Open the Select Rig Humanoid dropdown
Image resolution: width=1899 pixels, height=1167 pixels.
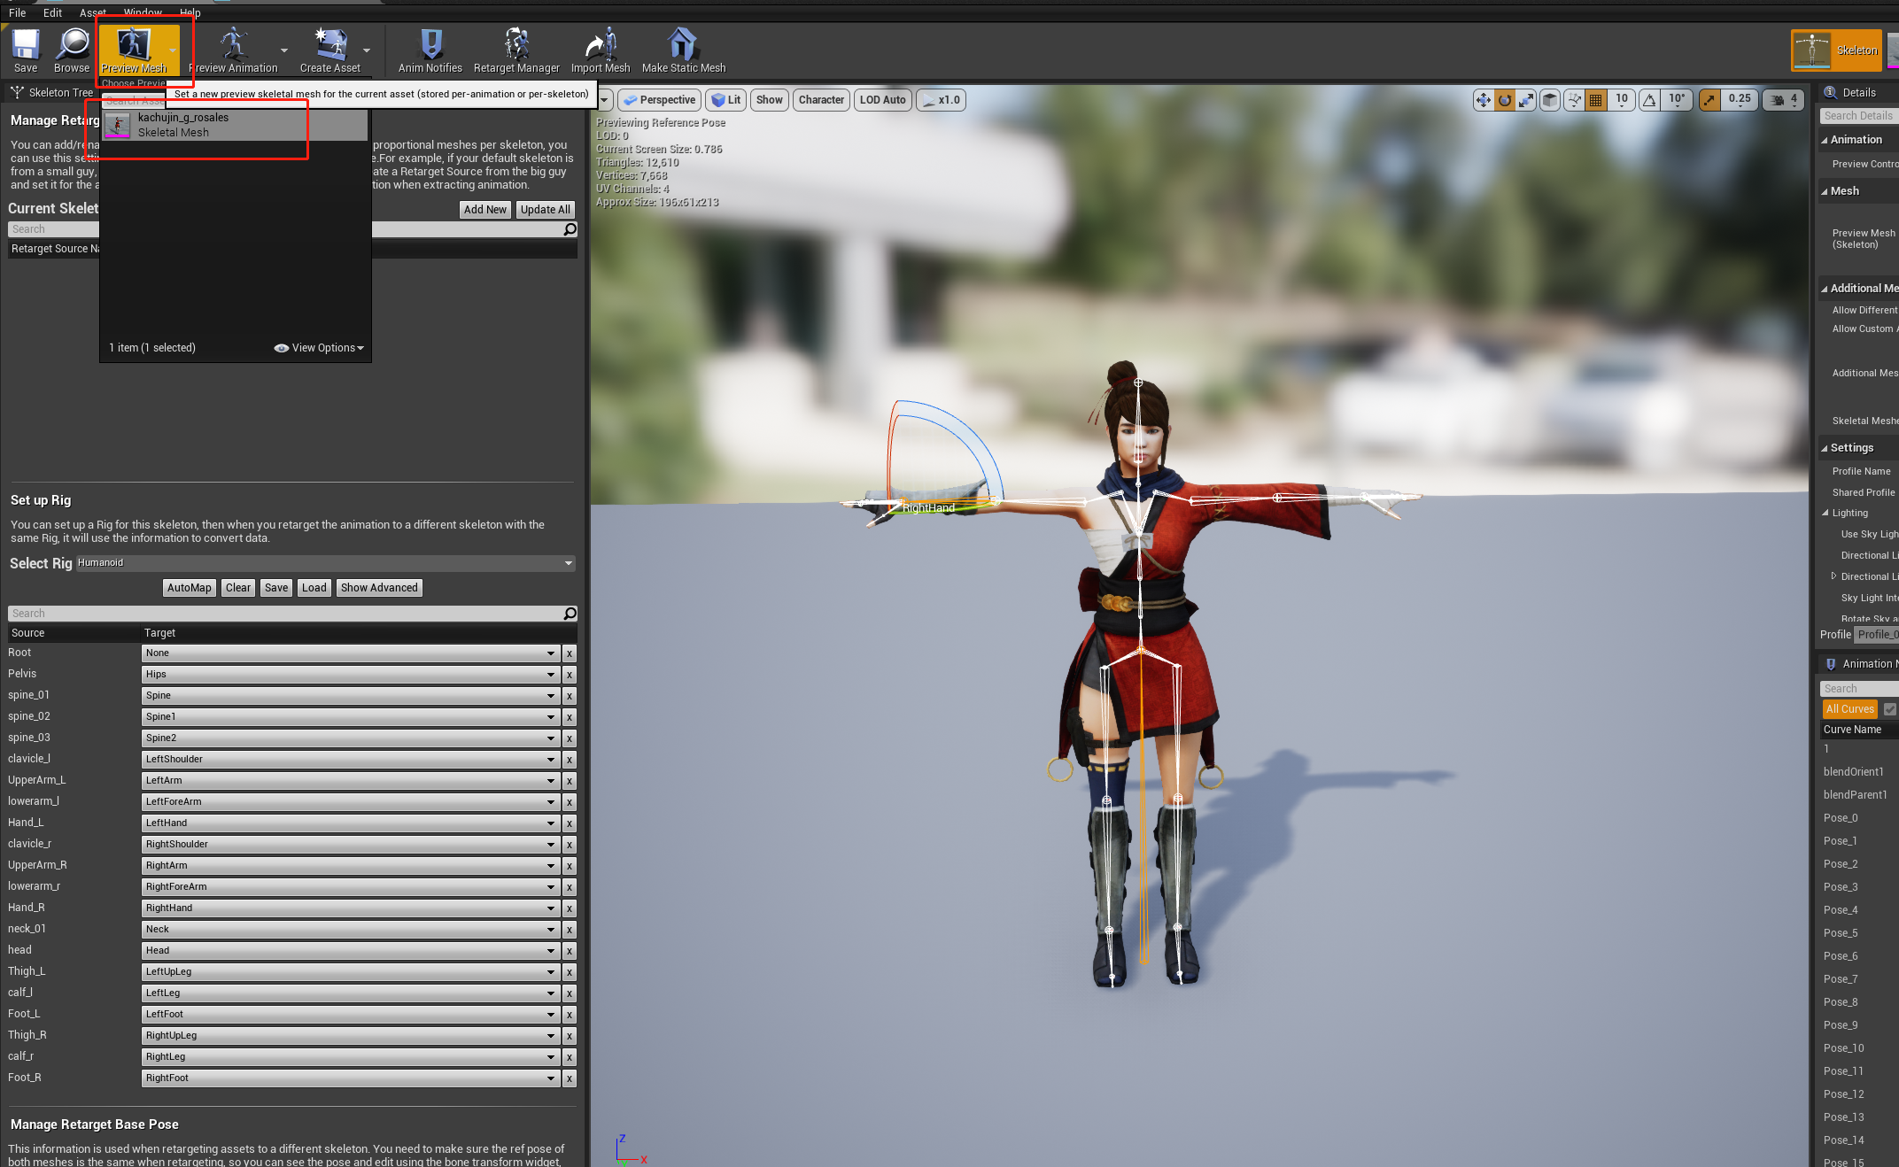(x=325, y=563)
